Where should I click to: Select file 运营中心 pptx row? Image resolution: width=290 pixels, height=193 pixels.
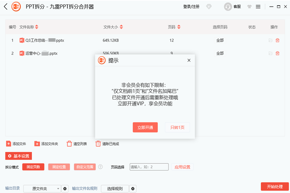[x=145, y=53]
